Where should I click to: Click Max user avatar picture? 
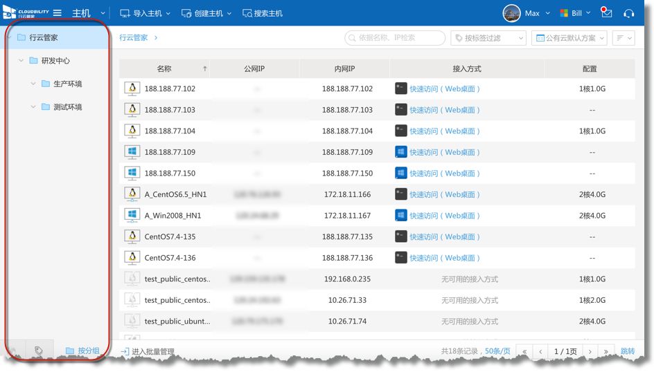pos(511,13)
